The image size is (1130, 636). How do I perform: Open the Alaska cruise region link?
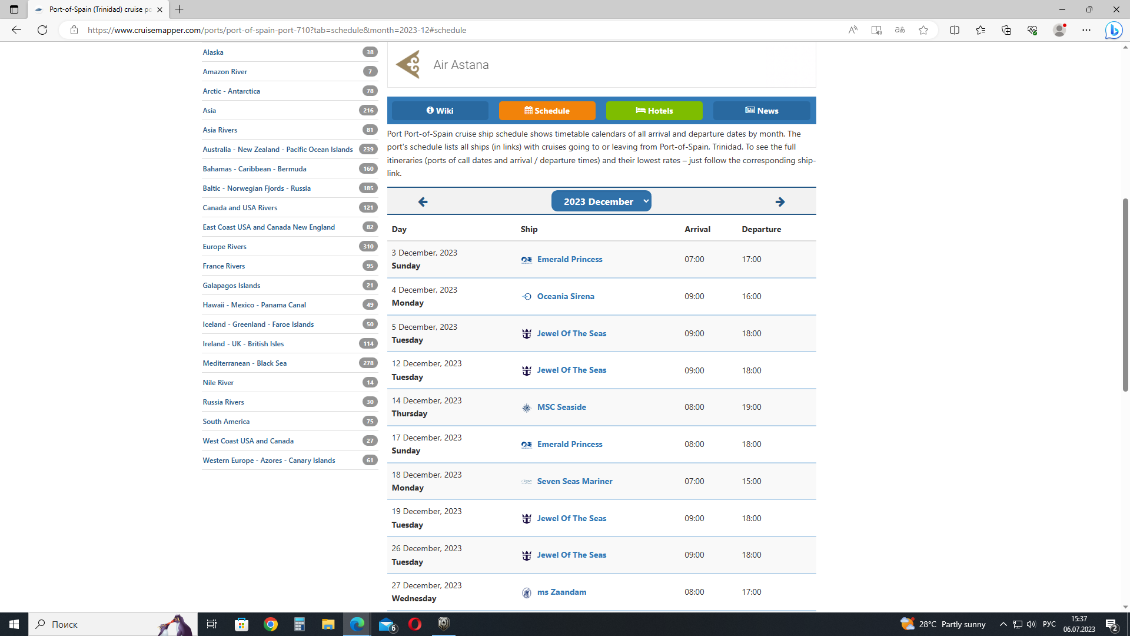[212, 52]
